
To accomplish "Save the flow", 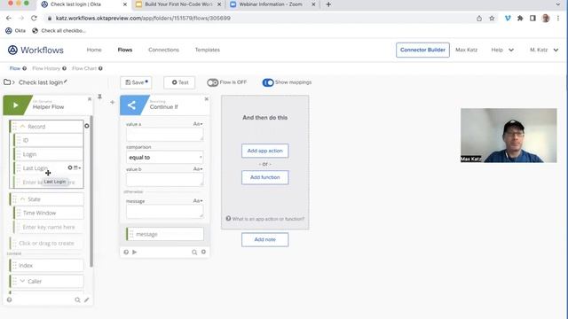I will pyautogui.click(x=136, y=82).
